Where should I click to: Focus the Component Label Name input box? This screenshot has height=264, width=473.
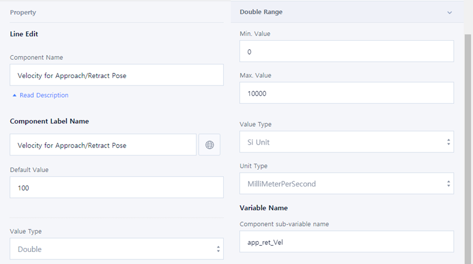[x=103, y=145]
